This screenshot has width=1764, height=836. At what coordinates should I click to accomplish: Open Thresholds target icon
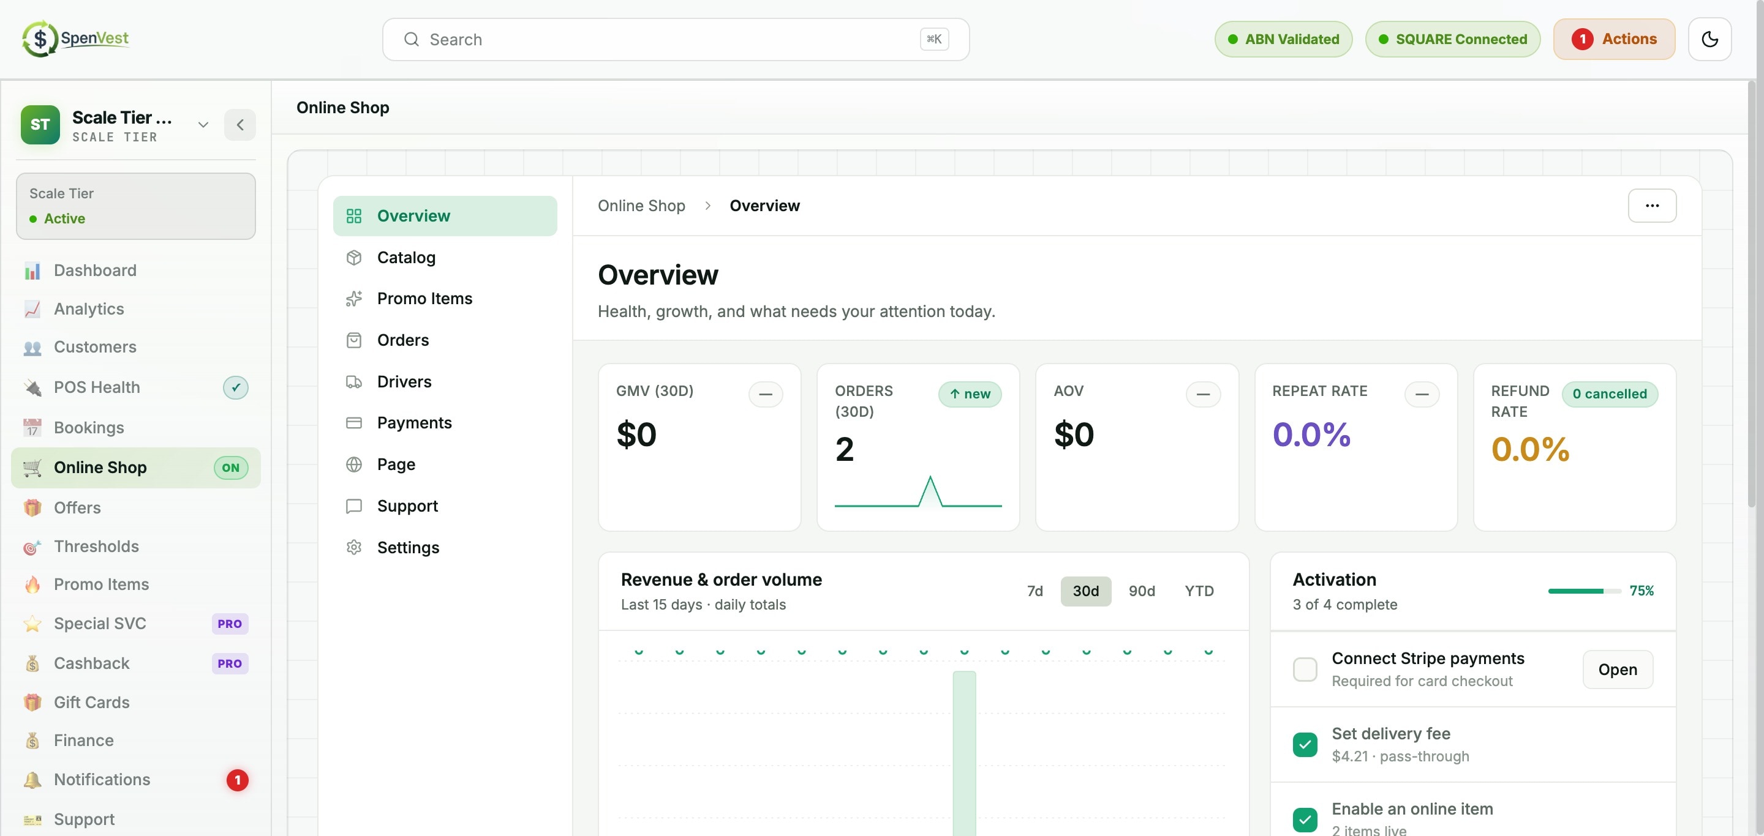click(x=32, y=547)
